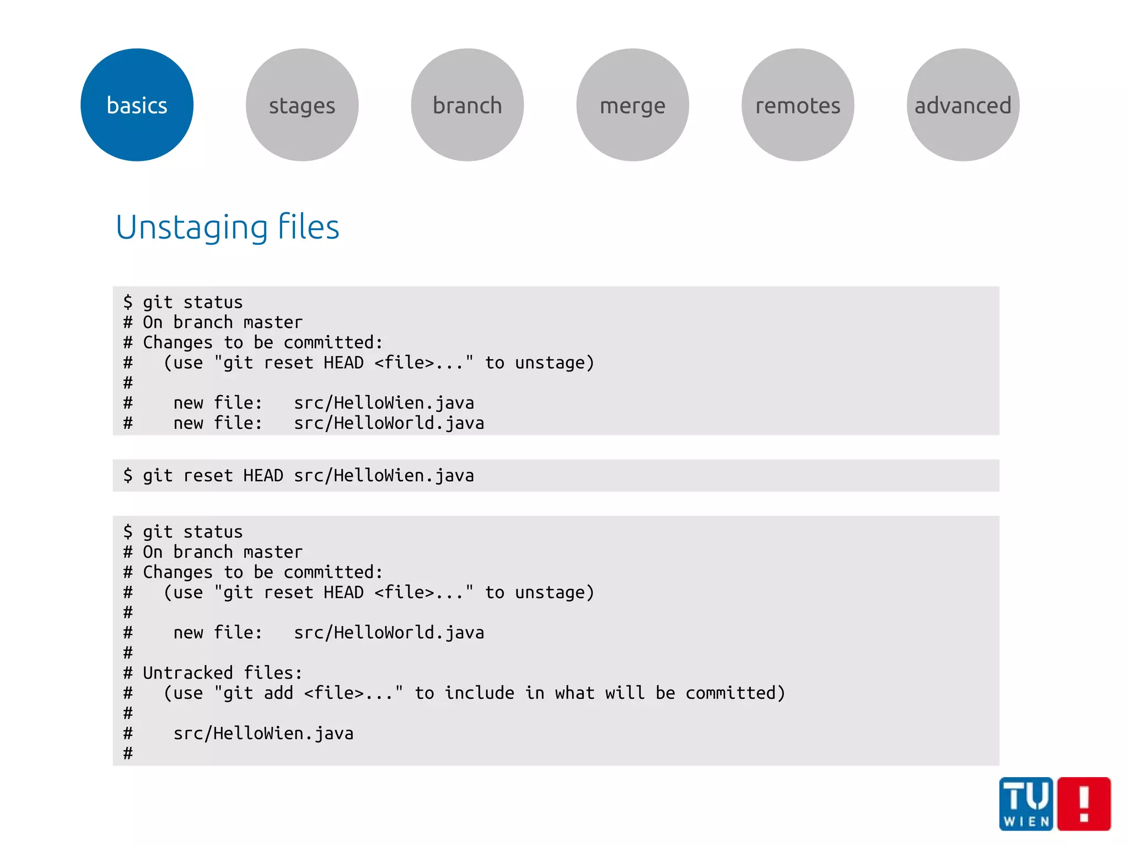Click the Unstaging files heading

227,227
